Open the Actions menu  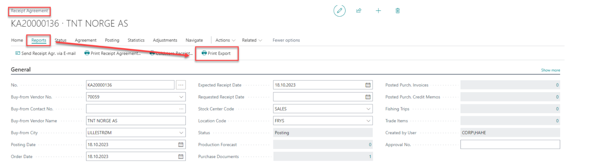tap(225, 40)
